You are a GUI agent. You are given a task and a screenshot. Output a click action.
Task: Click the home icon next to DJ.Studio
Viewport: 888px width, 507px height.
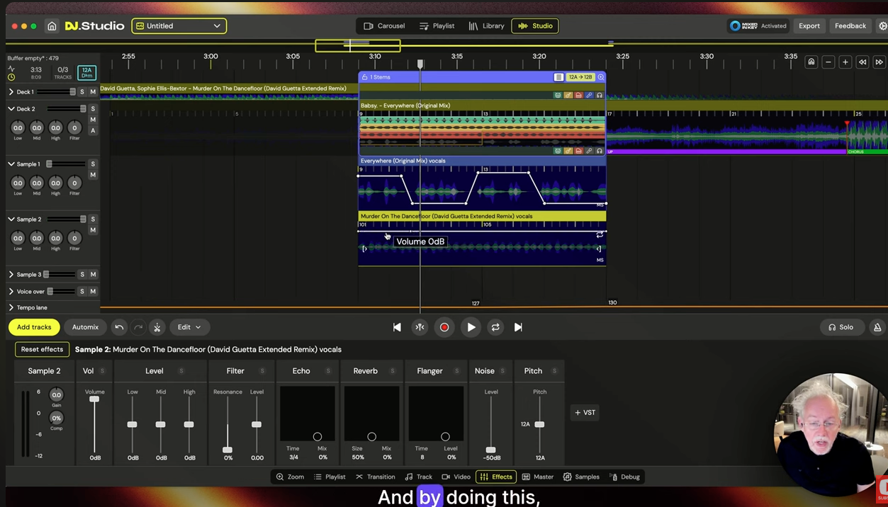(52, 26)
